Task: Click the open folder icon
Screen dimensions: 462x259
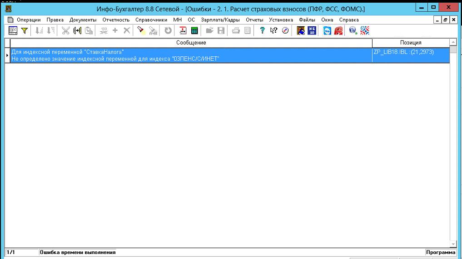Action: (209, 30)
